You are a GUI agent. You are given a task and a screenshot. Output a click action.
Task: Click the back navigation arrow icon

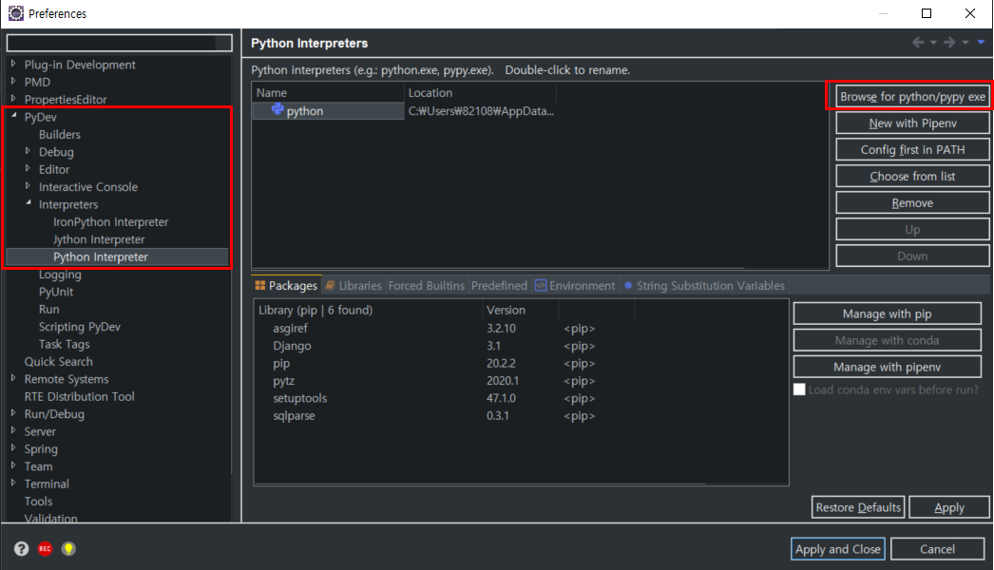[x=918, y=43]
